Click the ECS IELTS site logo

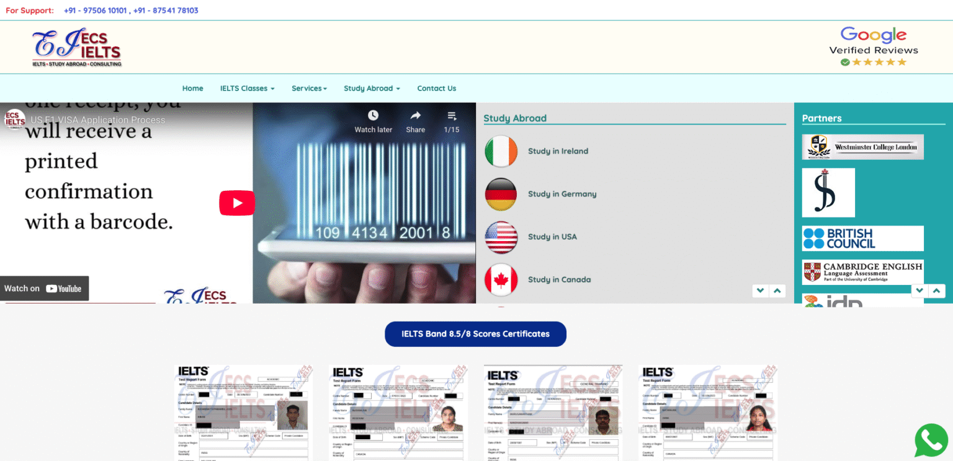[76, 47]
